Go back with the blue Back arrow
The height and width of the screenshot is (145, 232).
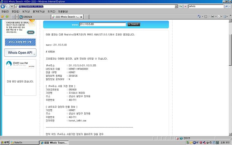(3, 6)
